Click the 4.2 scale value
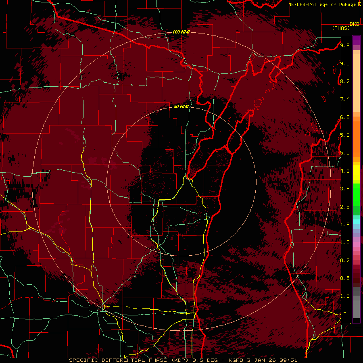Viewport: 363px width, 363px height. (345, 171)
